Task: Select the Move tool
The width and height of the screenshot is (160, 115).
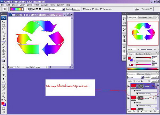Action: click(x=4, y=22)
